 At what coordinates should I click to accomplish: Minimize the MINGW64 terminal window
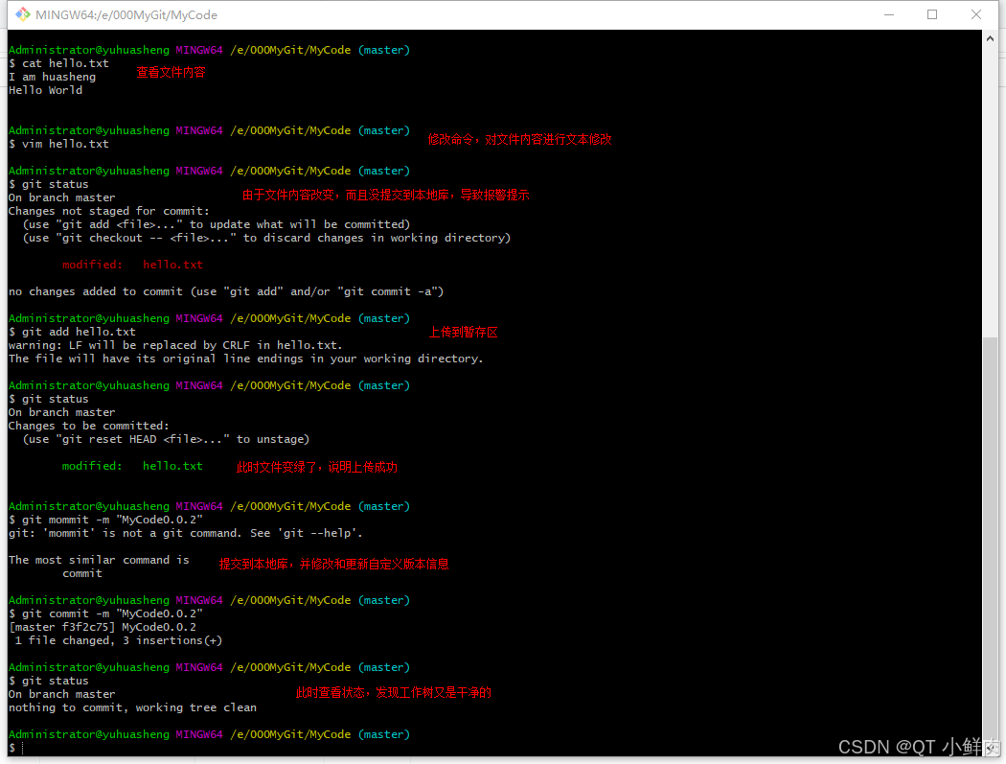pyautogui.click(x=888, y=14)
